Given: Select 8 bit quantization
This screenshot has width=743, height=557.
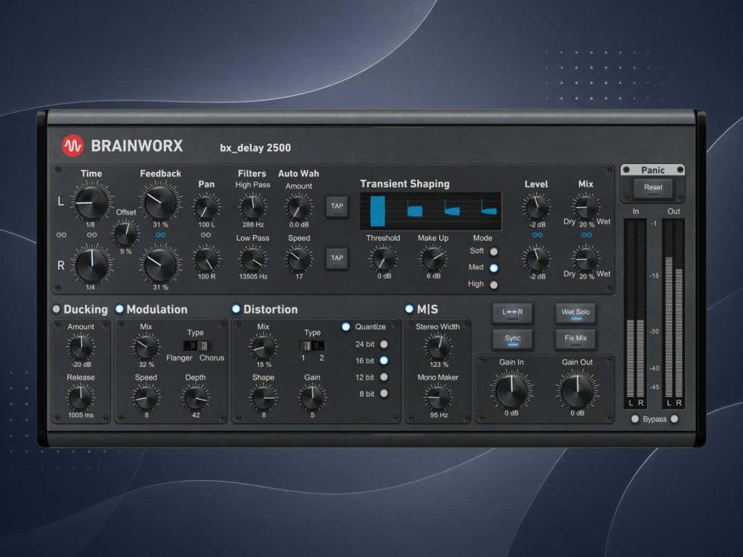Looking at the screenshot, I should click(384, 394).
